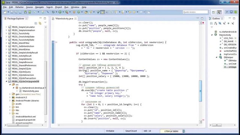
Task: Expand the gen folder node
Action: point(10,94)
